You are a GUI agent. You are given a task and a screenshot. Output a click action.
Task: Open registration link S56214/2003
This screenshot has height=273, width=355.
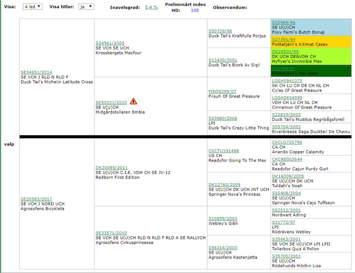point(223,247)
